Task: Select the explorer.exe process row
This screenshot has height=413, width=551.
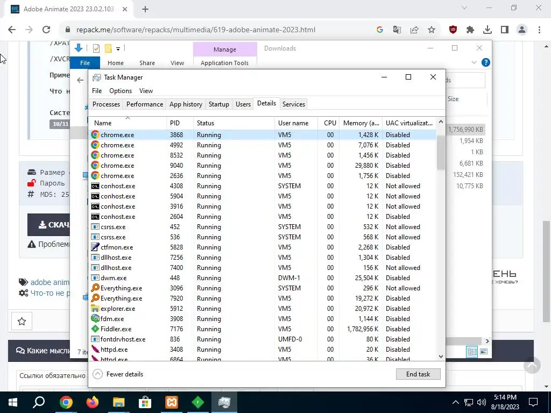Action: click(x=263, y=309)
